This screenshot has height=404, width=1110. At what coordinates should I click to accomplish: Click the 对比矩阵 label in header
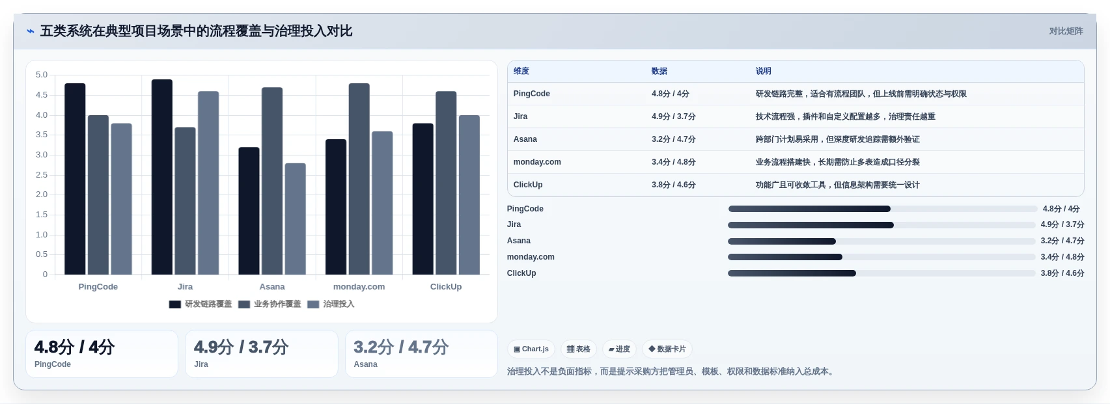point(1066,31)
